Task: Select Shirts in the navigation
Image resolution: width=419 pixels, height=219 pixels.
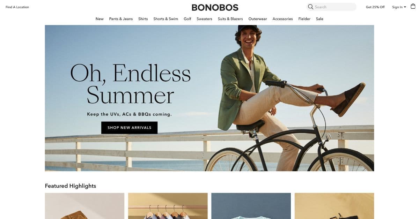Action: coord(143,19)
